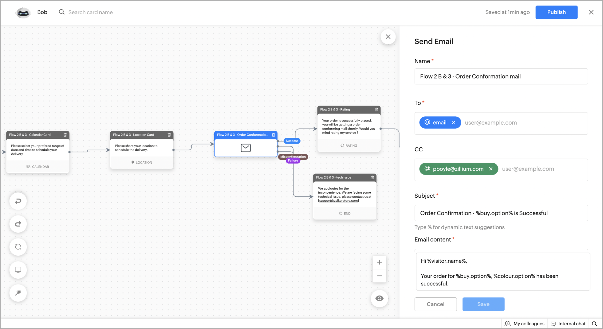Click 'Your order is successfully placed' message

coord(349,127)
